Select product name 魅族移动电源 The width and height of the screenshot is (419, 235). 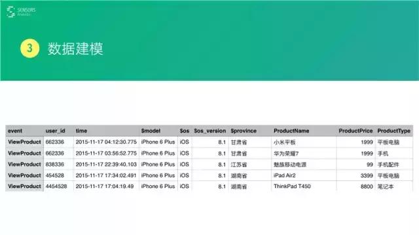pos(289,164)
